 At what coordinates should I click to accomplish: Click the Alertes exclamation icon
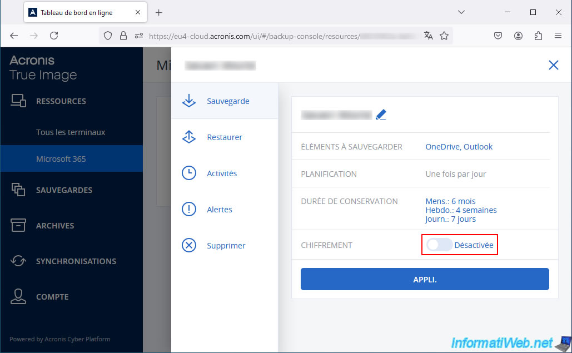tap(189, 210)
